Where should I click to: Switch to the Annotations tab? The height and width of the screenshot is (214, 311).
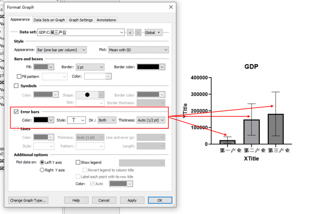(106, 20)
